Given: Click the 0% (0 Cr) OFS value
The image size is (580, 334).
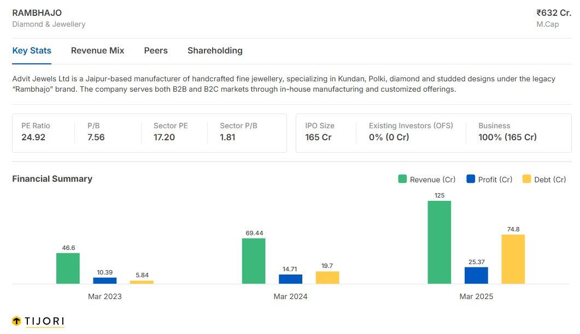Looking at the screenshot, I should [389, 137].
